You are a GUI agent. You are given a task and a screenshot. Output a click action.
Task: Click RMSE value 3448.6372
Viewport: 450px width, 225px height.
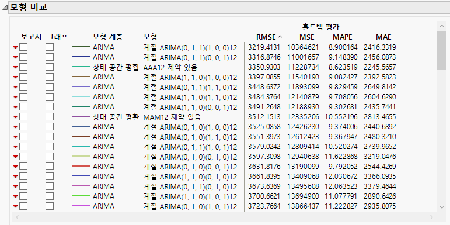point(264,87)
